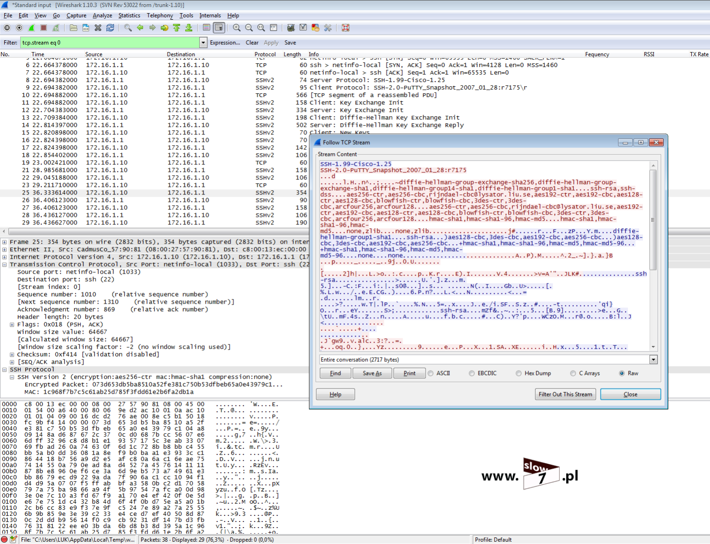Screen dimensions: 710x544
Task: Click Filter Out This Stream
Action: coord(565,395)
